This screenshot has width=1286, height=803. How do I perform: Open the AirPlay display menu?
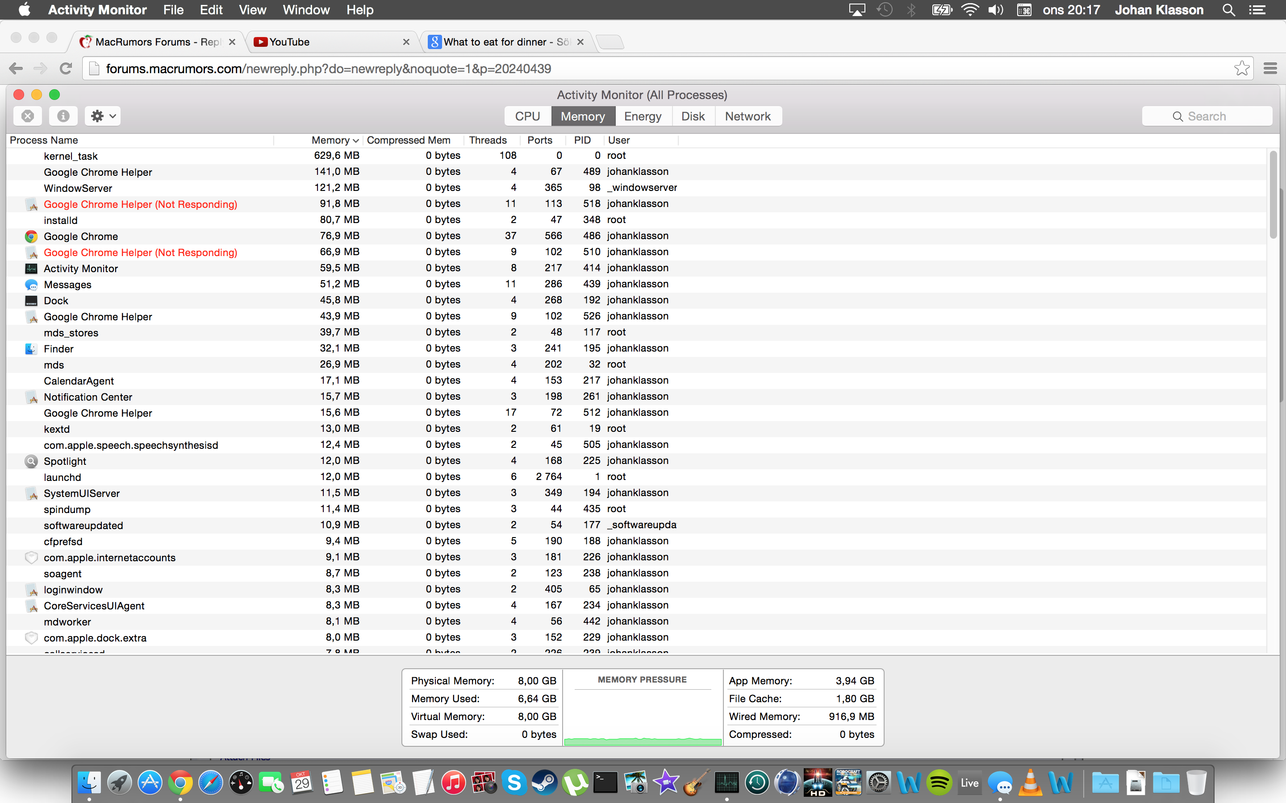(856, 9)
